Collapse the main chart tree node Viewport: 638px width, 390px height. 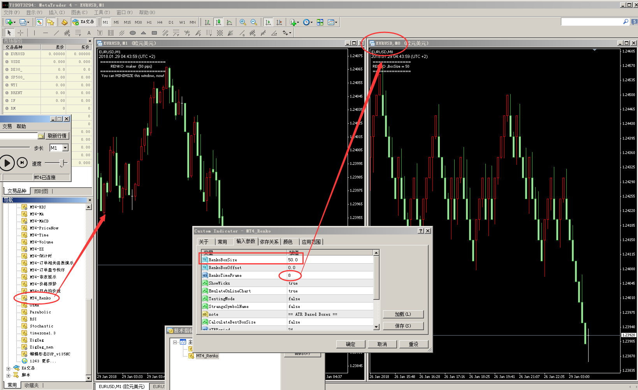point(175,342)
